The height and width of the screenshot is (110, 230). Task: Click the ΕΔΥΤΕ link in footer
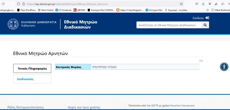coord(155,106)
